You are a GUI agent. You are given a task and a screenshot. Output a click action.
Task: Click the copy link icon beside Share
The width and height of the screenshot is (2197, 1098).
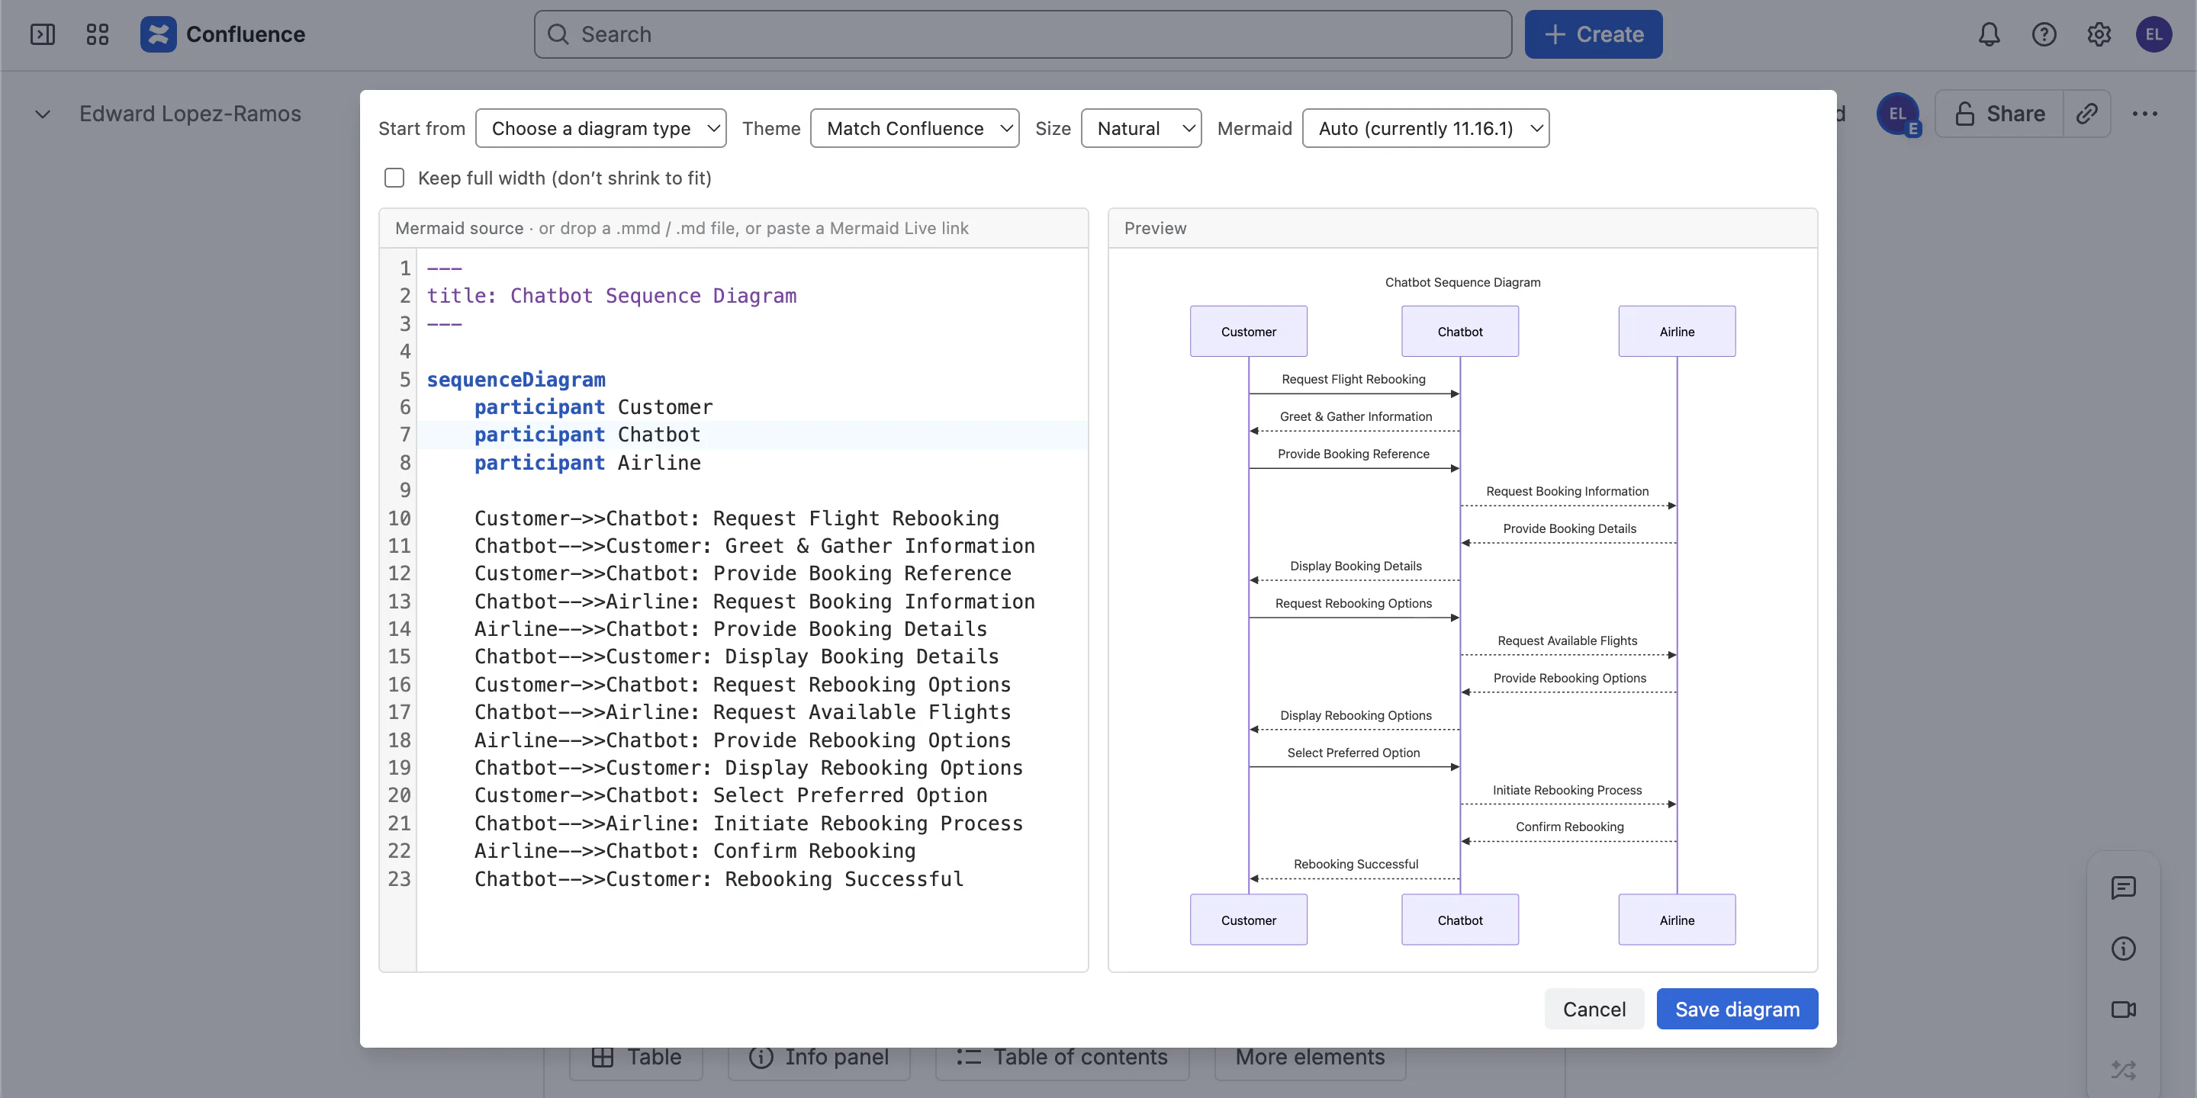[2086, 114]
